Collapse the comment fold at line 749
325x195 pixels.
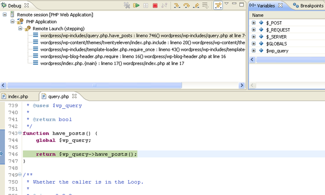click(x=19, y=174)
